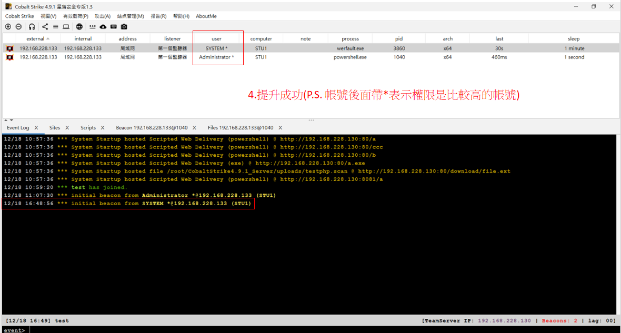The height and width of the screenshot is (333, 621).
Task: Open keystrokes keyboard icon
Action: (x=114, y=26)
